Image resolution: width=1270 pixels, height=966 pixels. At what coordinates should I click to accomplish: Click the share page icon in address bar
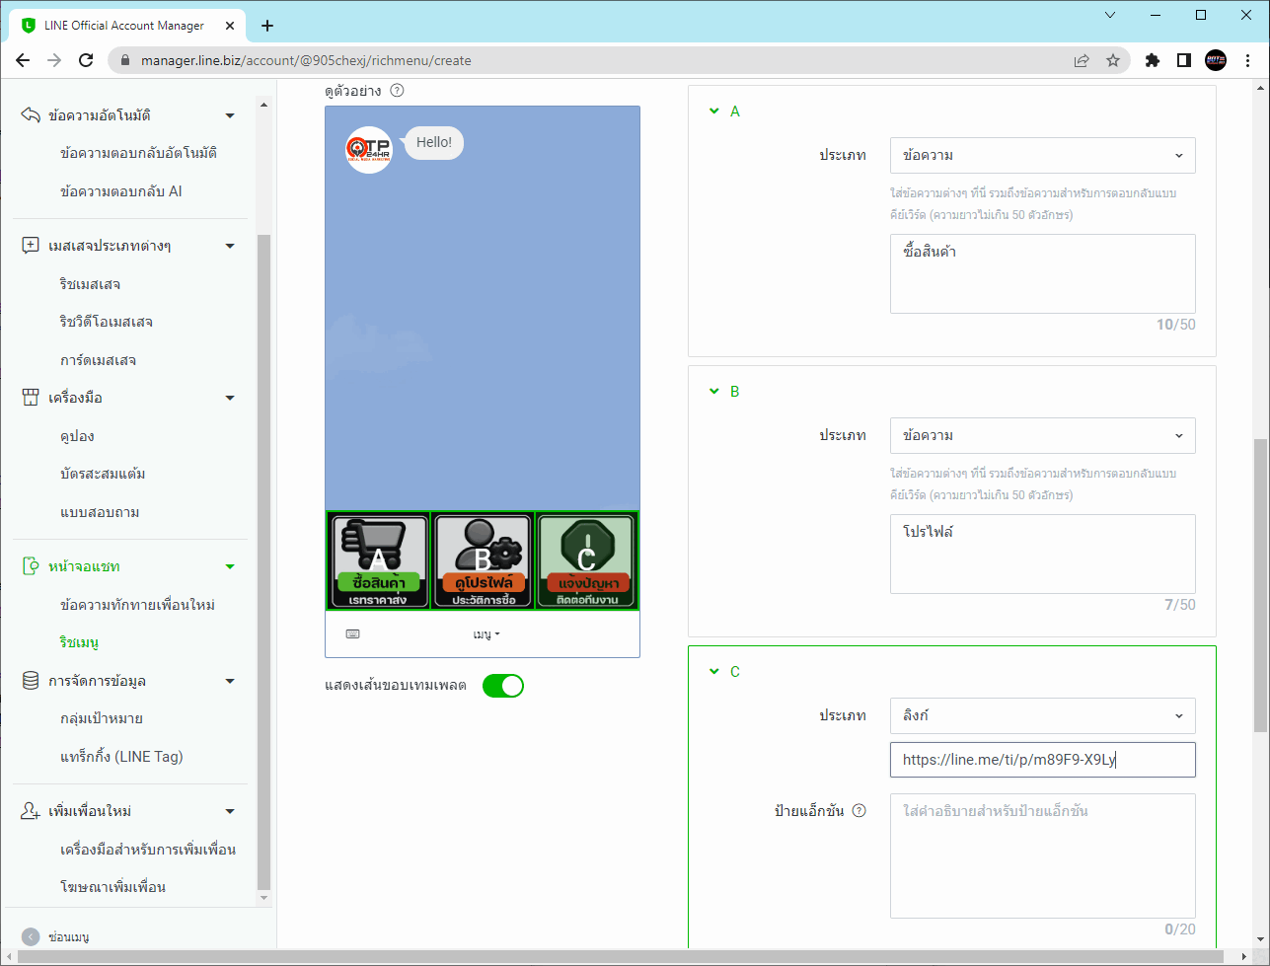coord(1082,60)
